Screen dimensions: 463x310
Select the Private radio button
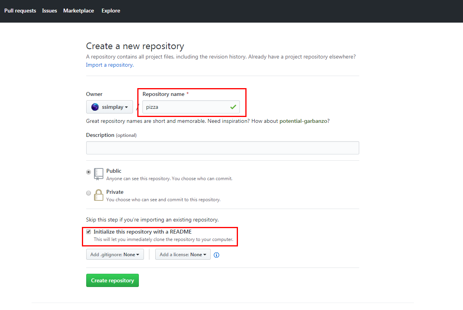pyautogui.click(x=89, y=193)
